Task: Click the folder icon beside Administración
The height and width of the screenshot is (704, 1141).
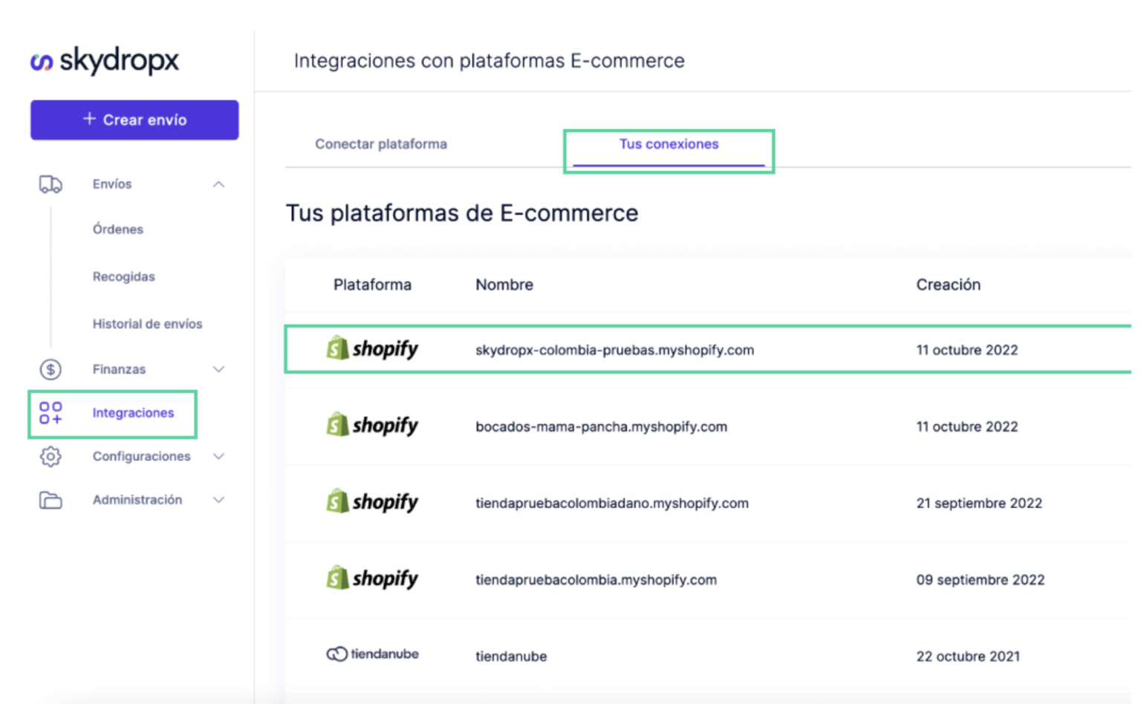Action: coord(49,499)
